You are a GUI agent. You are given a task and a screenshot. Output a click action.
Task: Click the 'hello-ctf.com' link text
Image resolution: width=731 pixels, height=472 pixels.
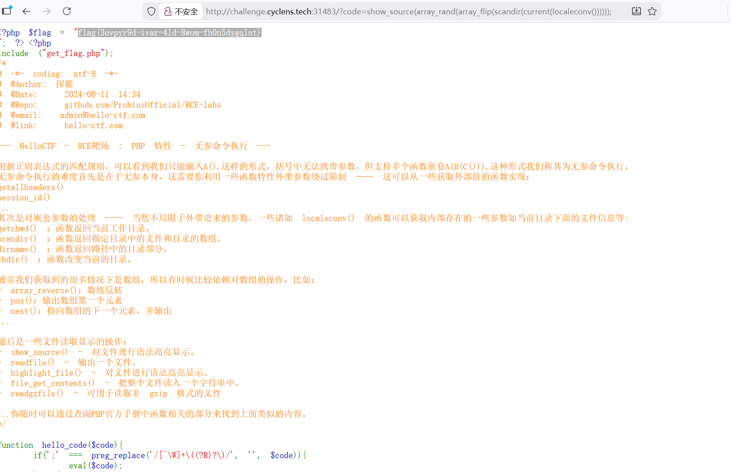point(94,126)
